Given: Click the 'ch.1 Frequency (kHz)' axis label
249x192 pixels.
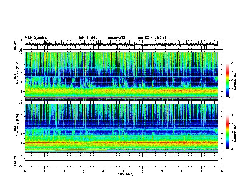Looking at the screenshot, I should click(16, 73).
